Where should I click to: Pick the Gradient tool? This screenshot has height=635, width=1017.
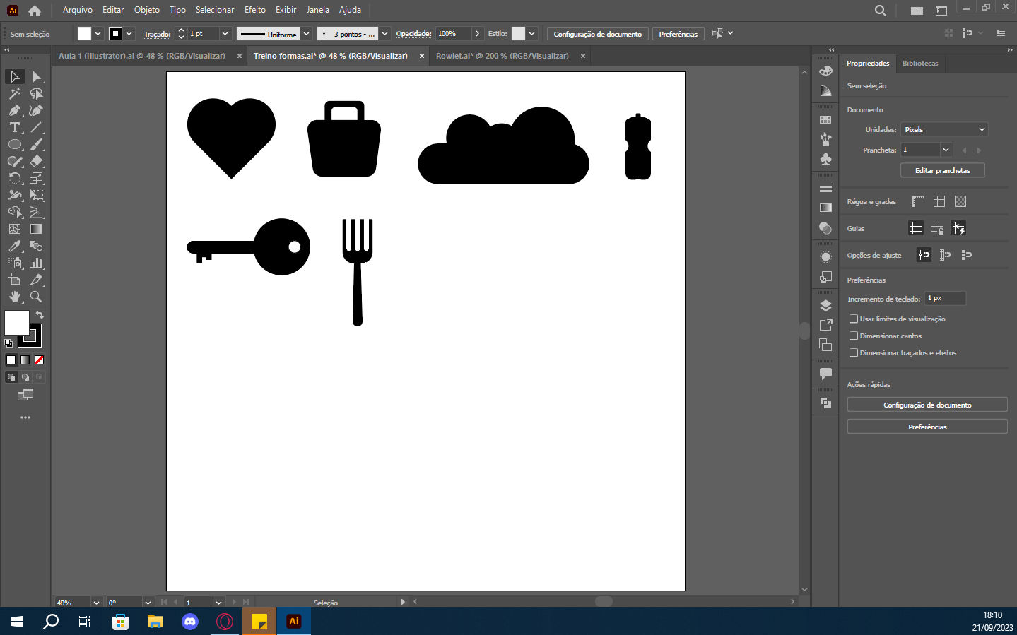[x=36, y=229]
